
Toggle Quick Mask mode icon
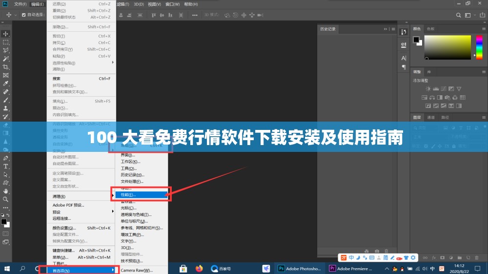point(5,233)
